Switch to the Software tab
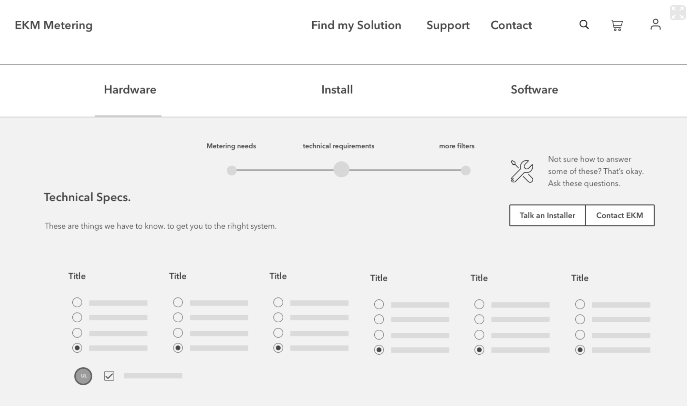 [x=534, y=90]
